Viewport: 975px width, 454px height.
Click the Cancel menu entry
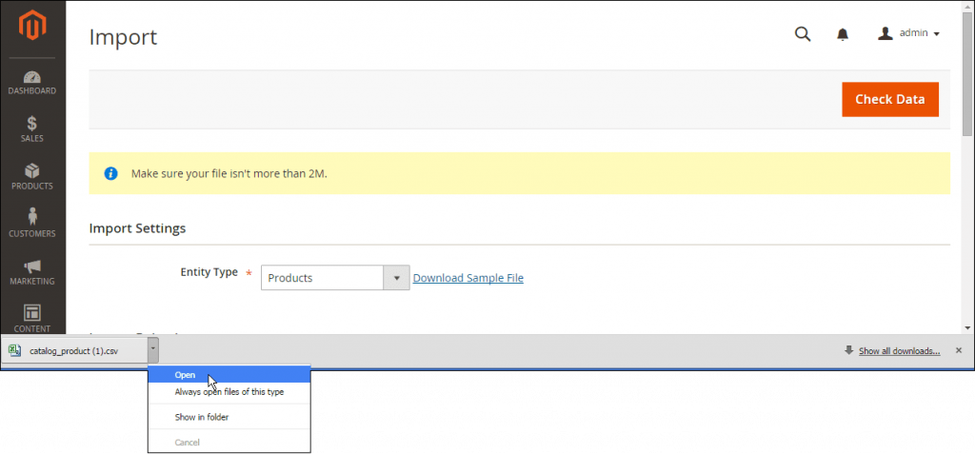tap(229, 443)
